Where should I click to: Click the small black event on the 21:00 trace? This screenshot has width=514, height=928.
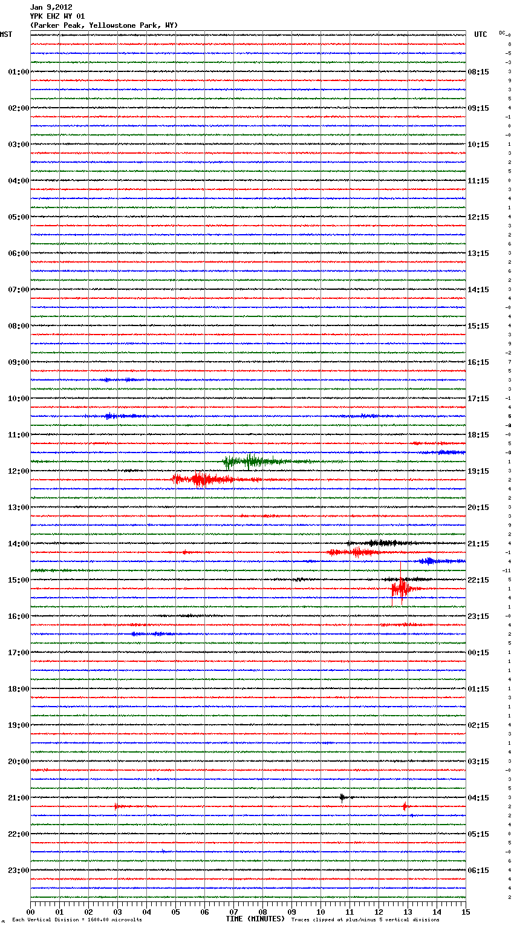click(x=342, y=797)
